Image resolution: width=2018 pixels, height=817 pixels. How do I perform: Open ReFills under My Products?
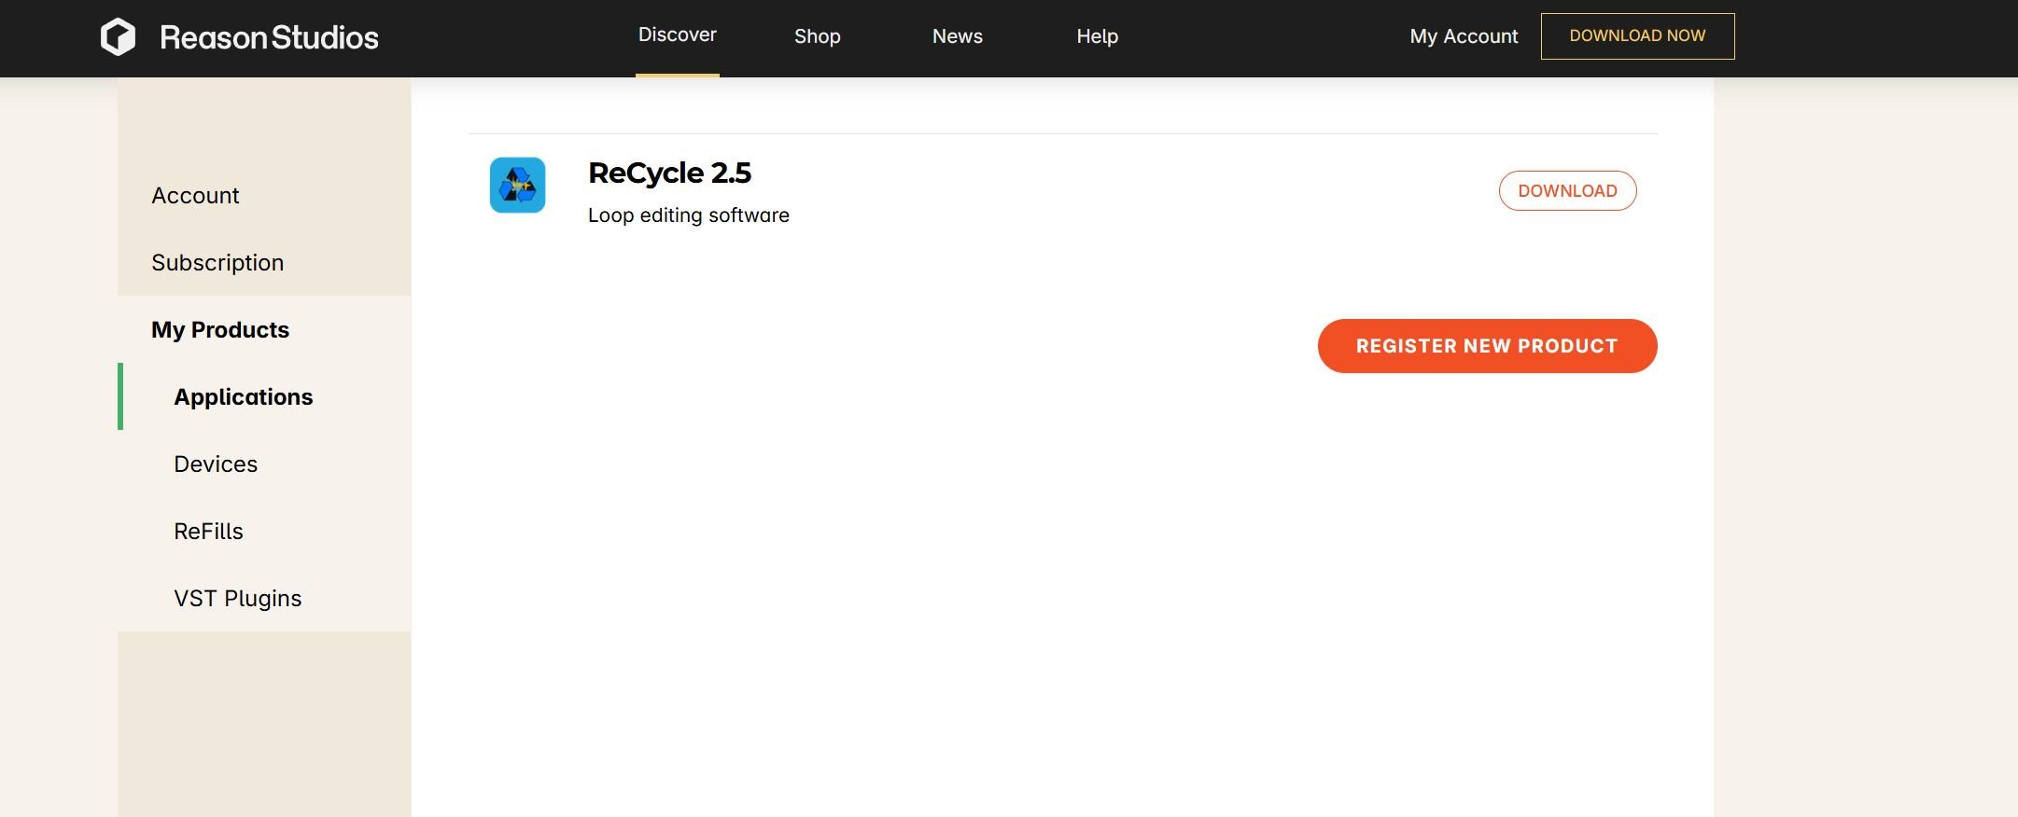click(208, 531)
